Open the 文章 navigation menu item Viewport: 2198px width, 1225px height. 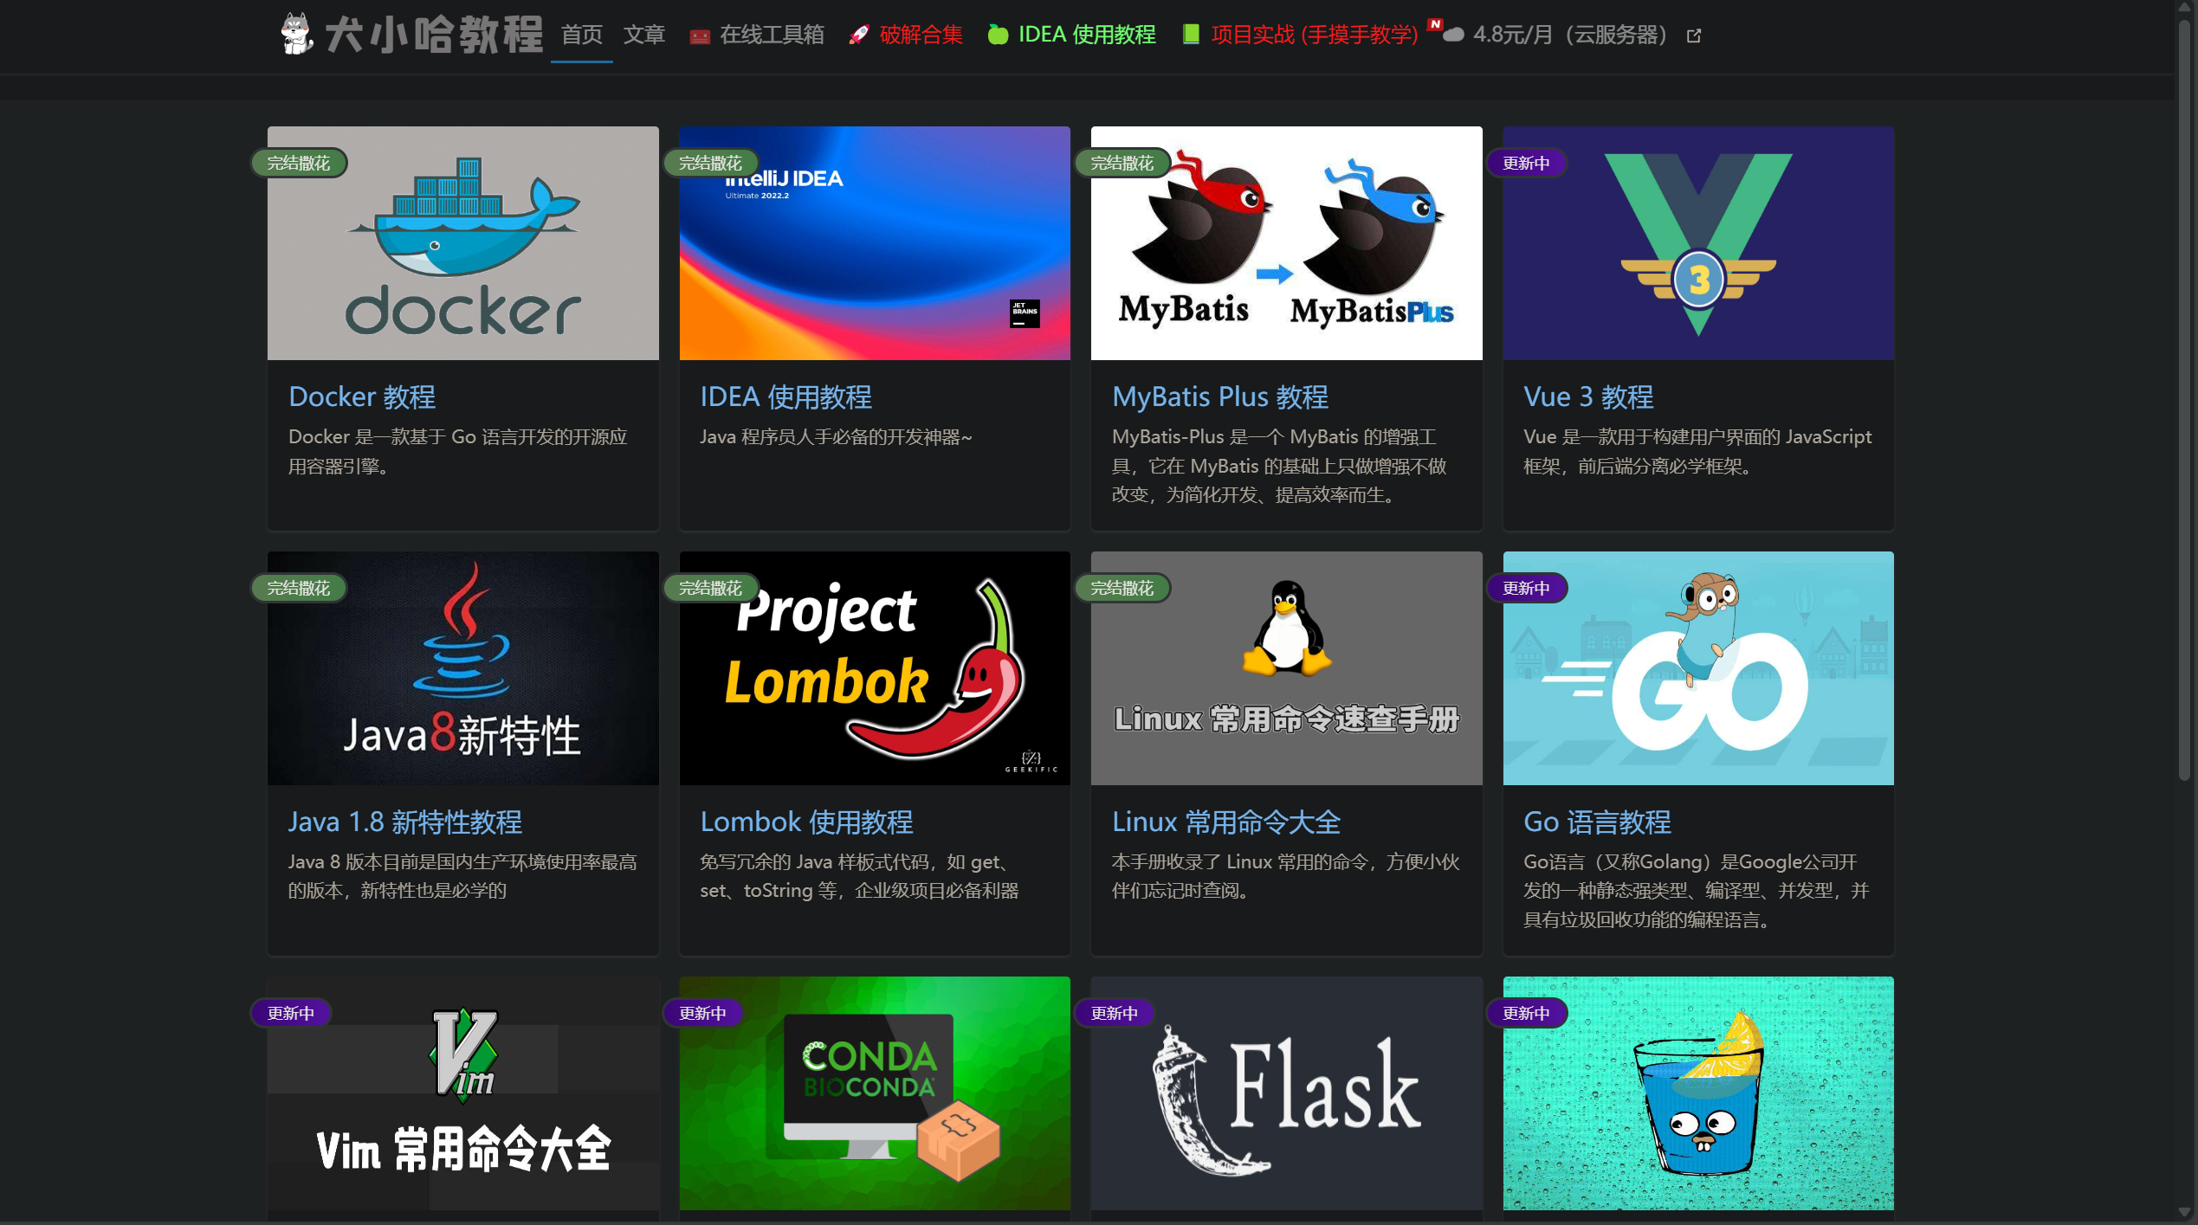tap(643, 35)
